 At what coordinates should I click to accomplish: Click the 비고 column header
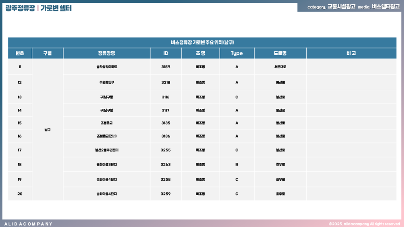click(x=351, y=53)
